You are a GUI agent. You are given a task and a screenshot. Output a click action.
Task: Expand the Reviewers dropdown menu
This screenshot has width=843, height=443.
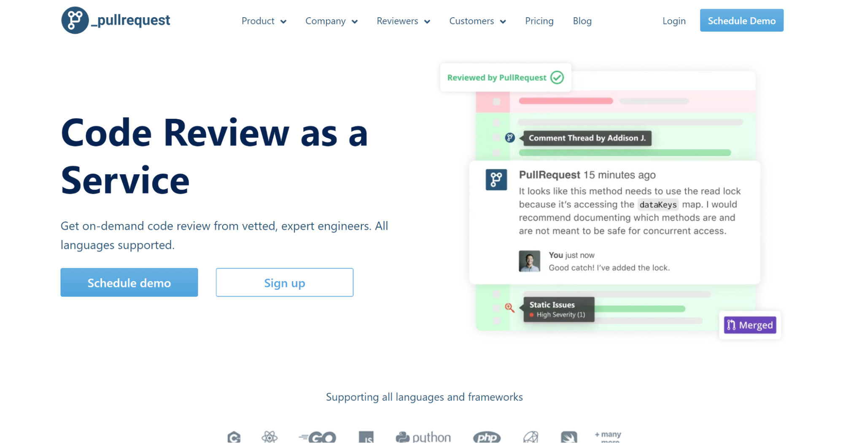403,21
